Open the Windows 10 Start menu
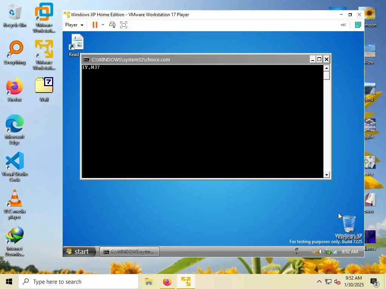The image size is (386, 289). click(x=9, y=281)
